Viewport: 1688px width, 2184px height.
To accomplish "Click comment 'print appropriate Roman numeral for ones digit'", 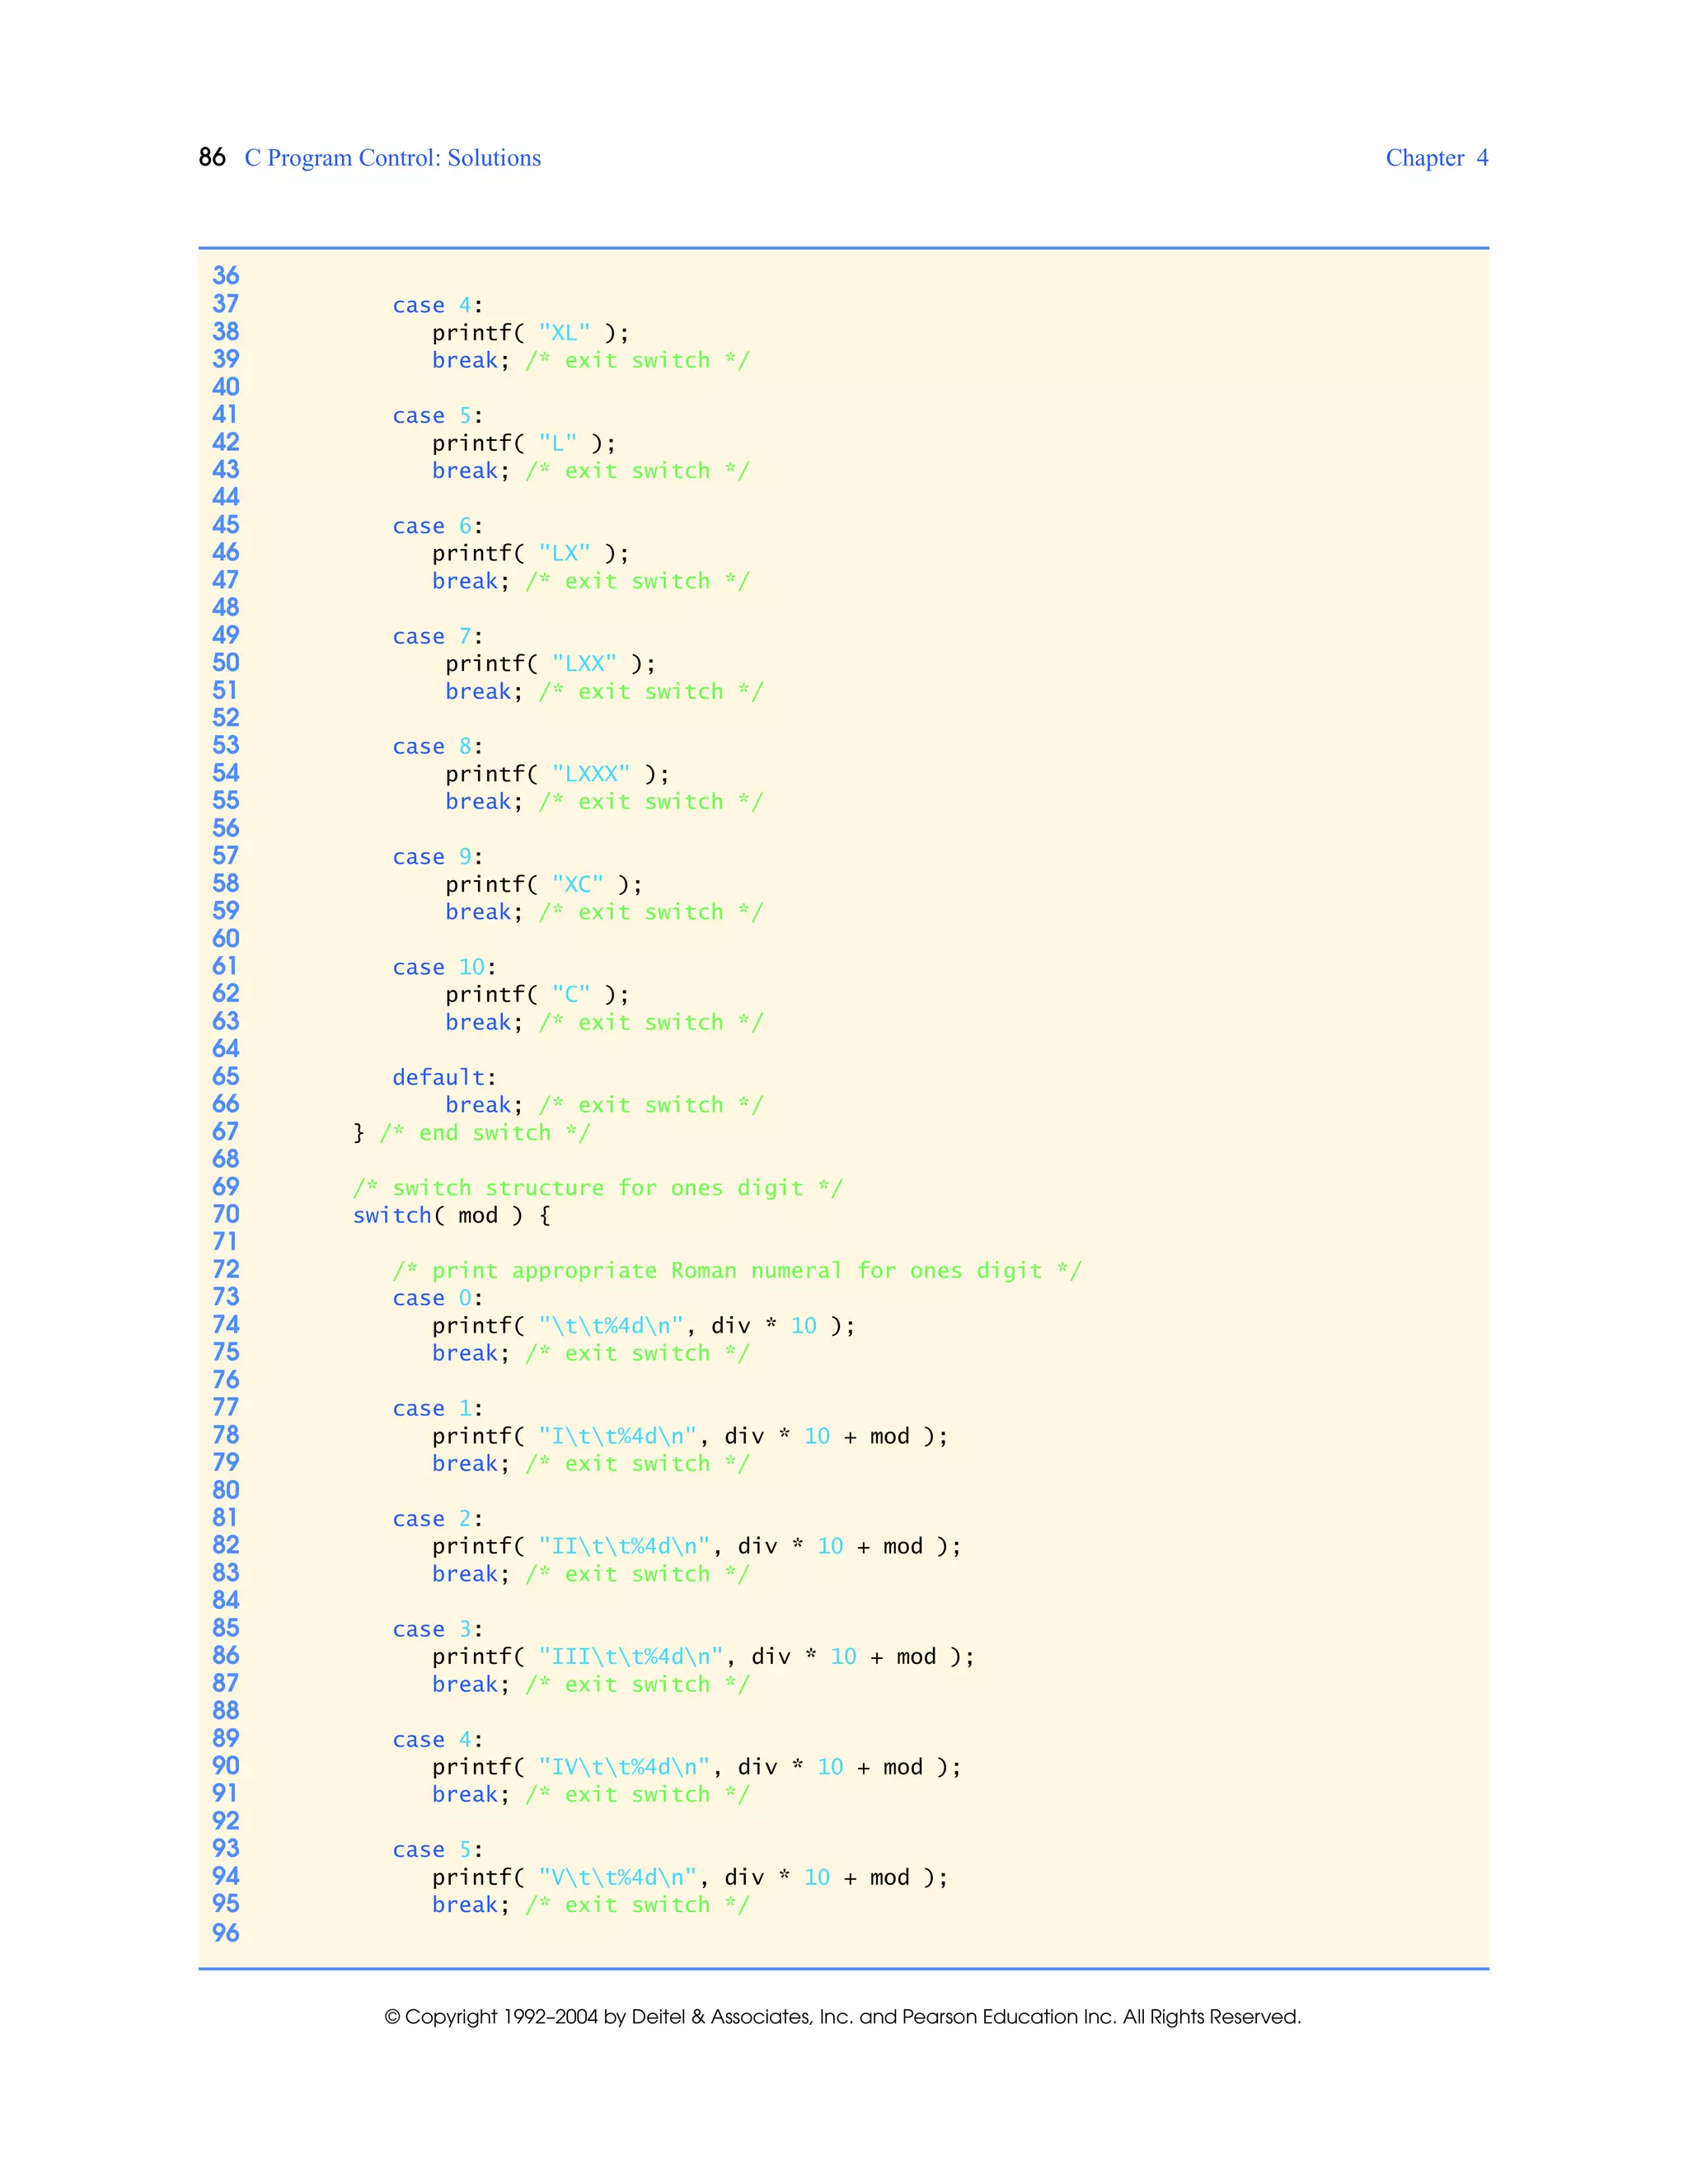I will coord(737,1271).
